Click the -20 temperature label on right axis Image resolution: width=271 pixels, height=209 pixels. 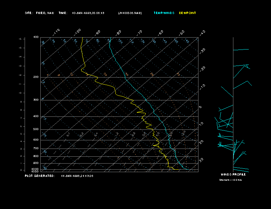tap(202, 69)
